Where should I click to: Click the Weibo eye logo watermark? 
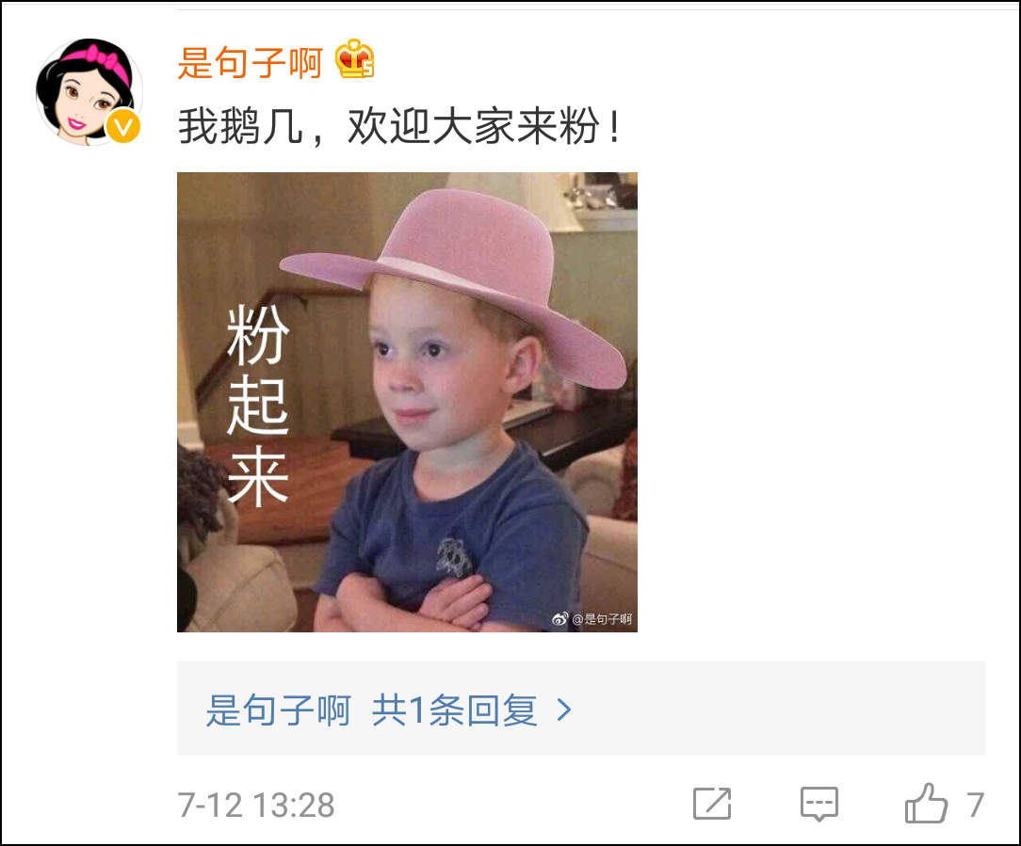pos(560,619)
